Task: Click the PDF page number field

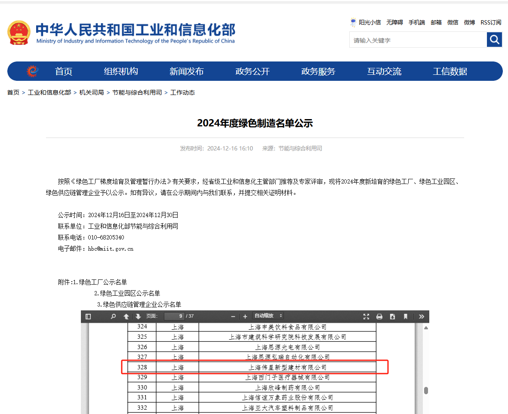Action: (x=174, y=316)
